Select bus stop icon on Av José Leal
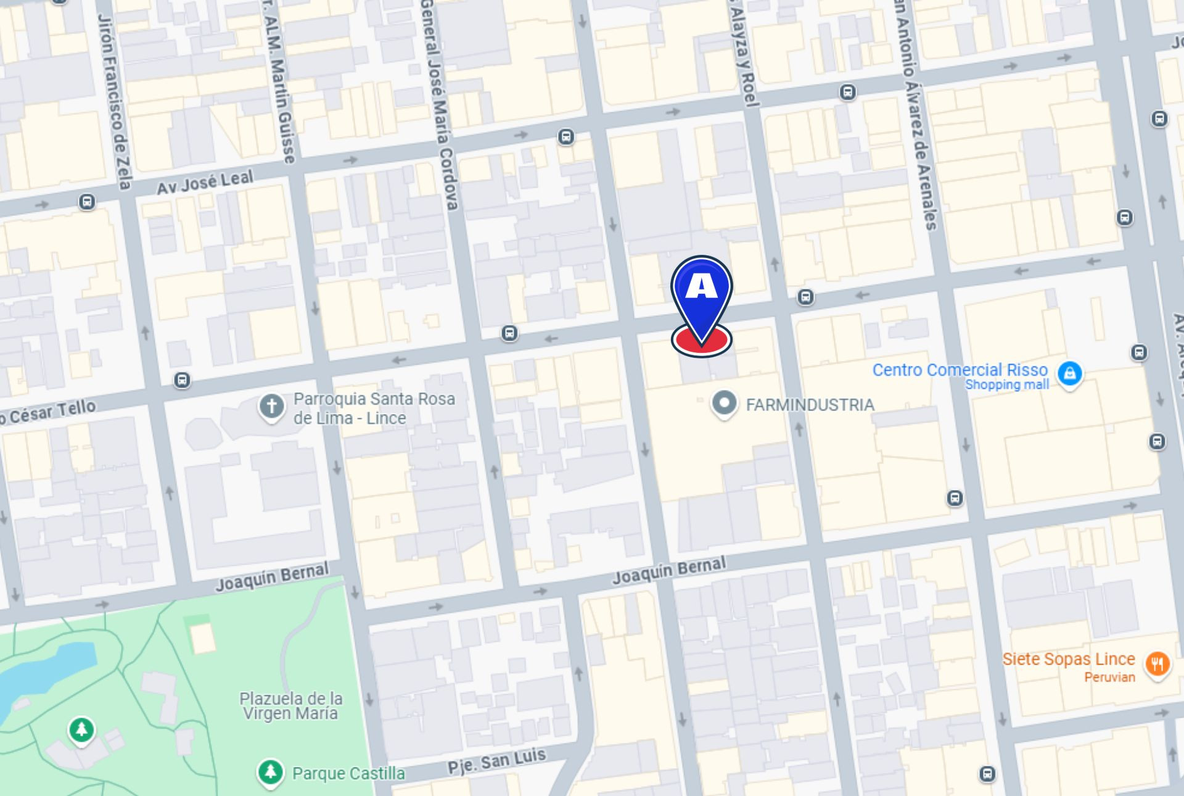 pos(87,202)
